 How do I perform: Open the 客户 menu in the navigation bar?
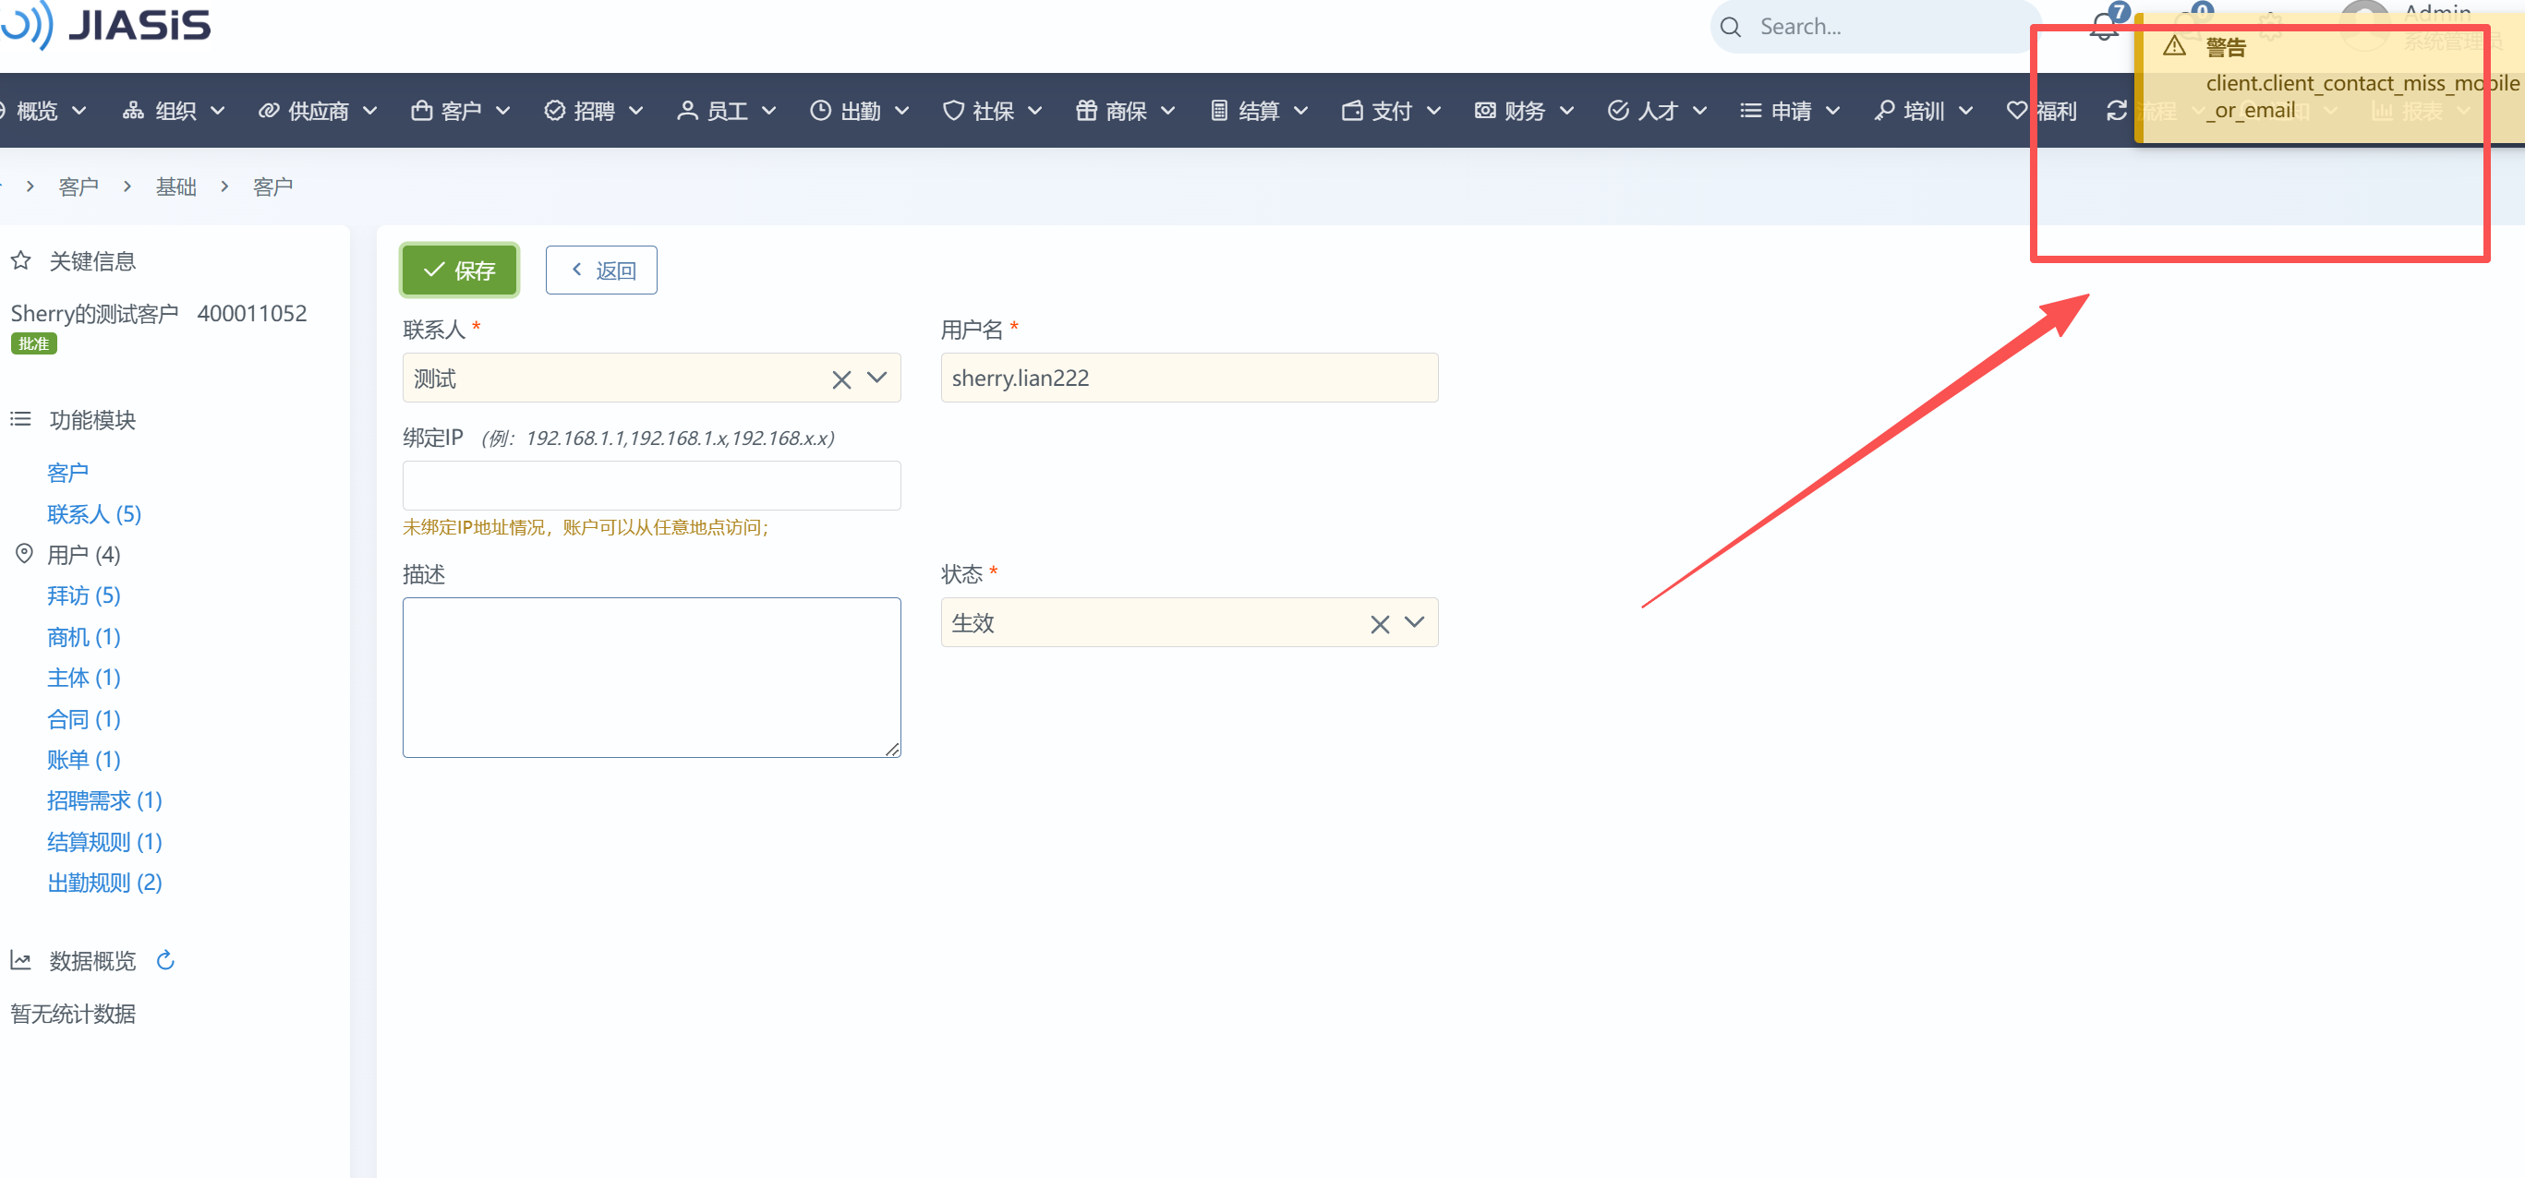point(460,111)
